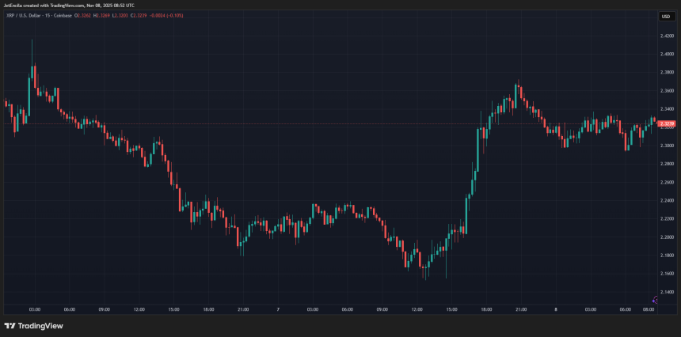This screenshot has width=681, height=337.
Task: Click the current price label 2.3239 on axis
Action: pyautogui.click(x=666, y=124)
